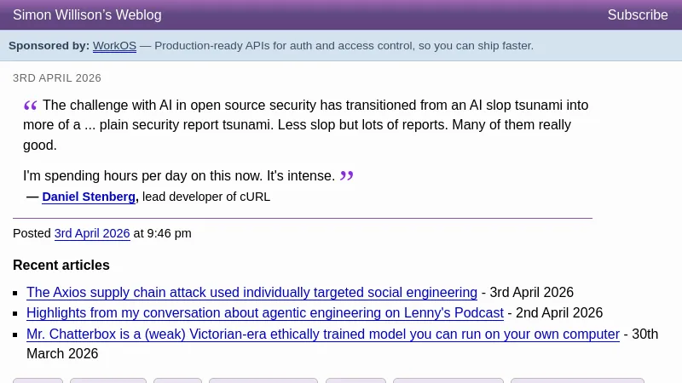Open the Subscribe link in header
The width and height of the screenshot is (682, 383).
click(638, 15)
